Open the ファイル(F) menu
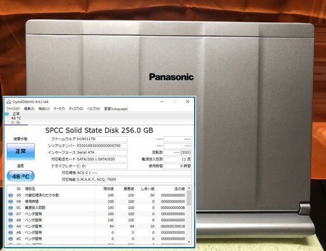 [x=13, y=109]
